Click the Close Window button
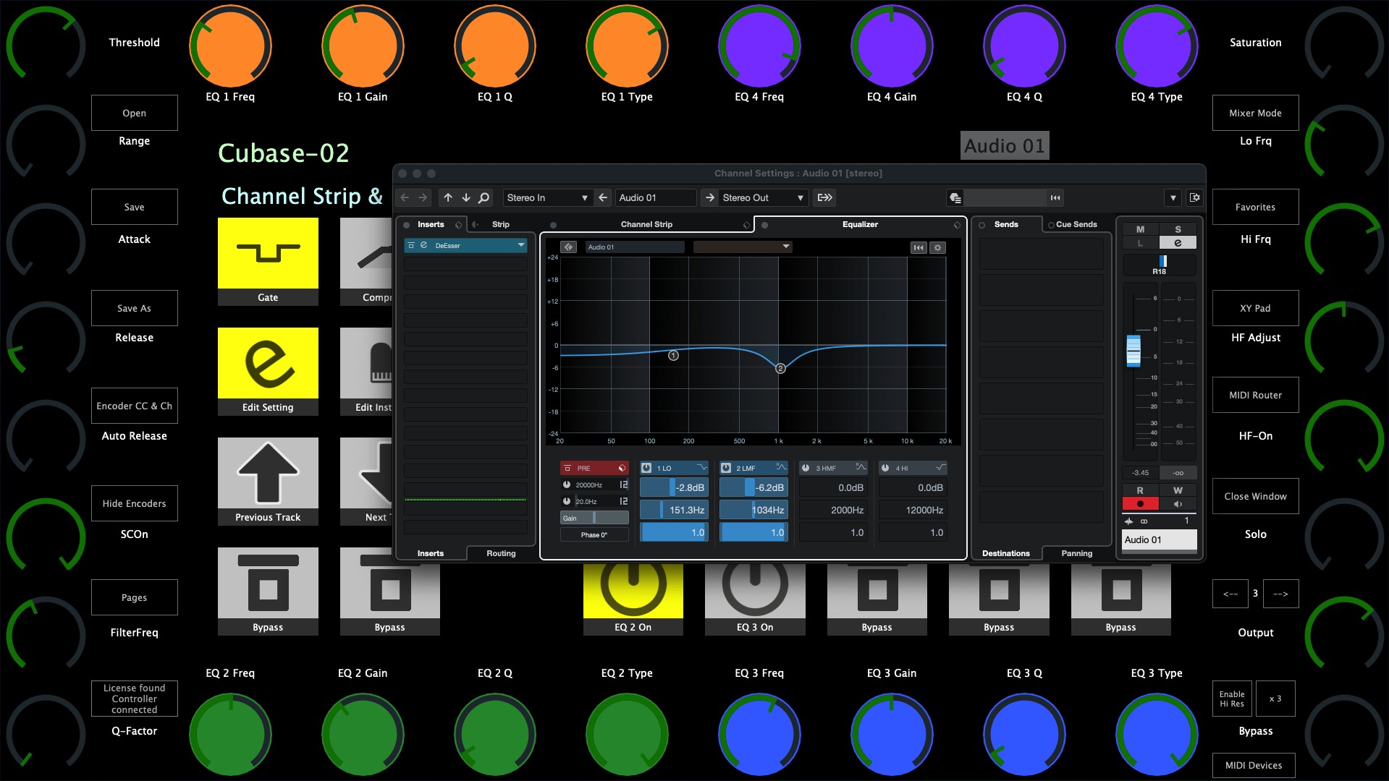Image resolution: width=1389 pixels, height=781 pixels. point(1255,496)
